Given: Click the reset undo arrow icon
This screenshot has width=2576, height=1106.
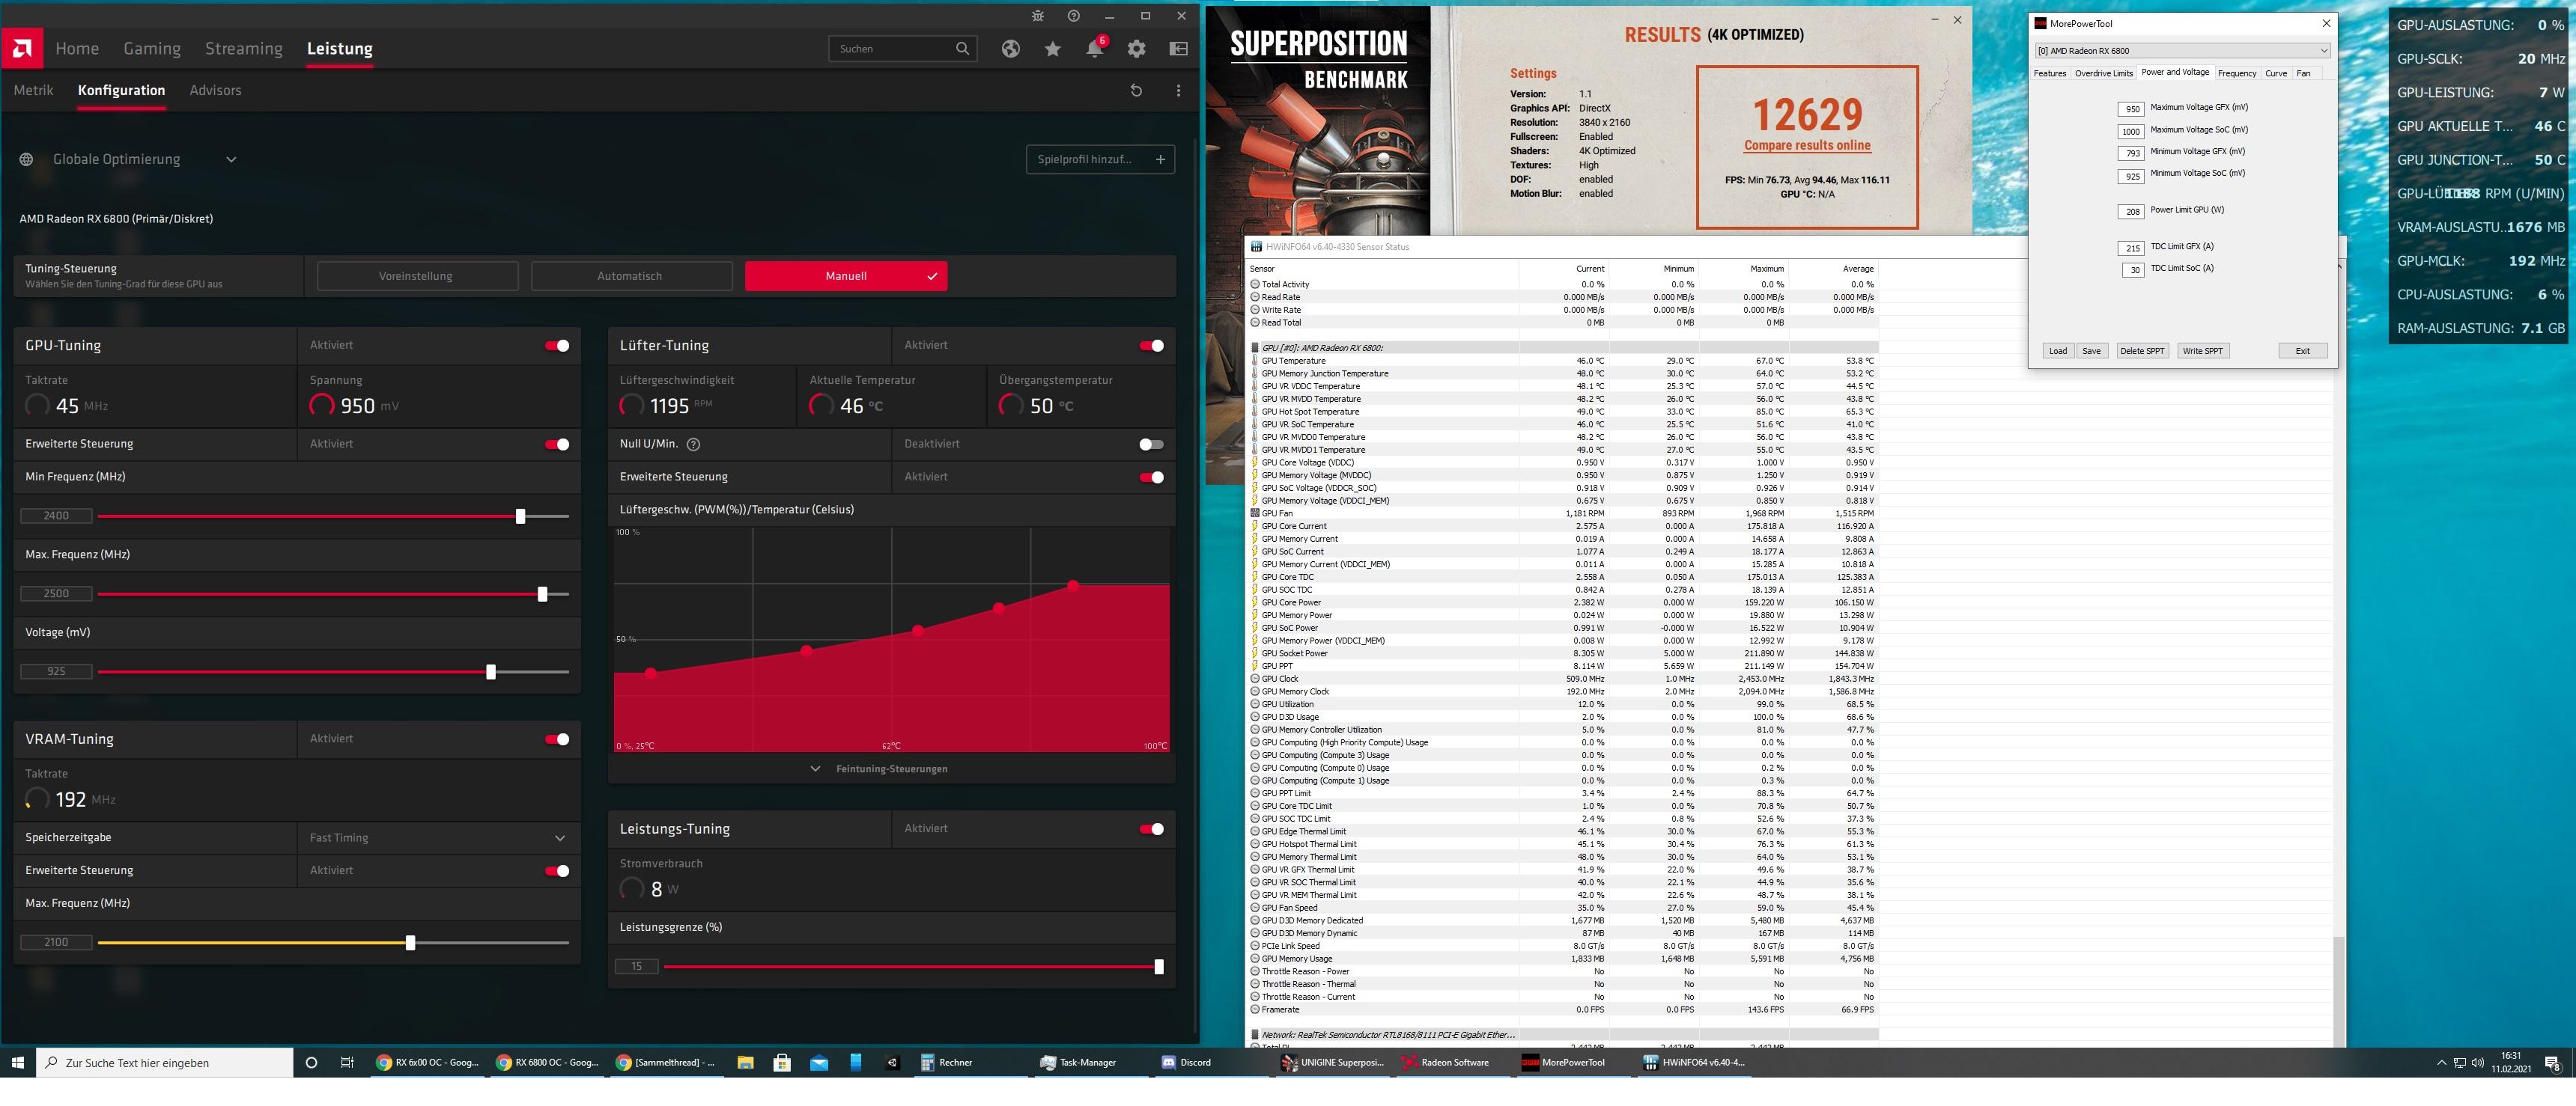Looking at the screenshot, I should pyautogui.click(x=1136, y=90).
